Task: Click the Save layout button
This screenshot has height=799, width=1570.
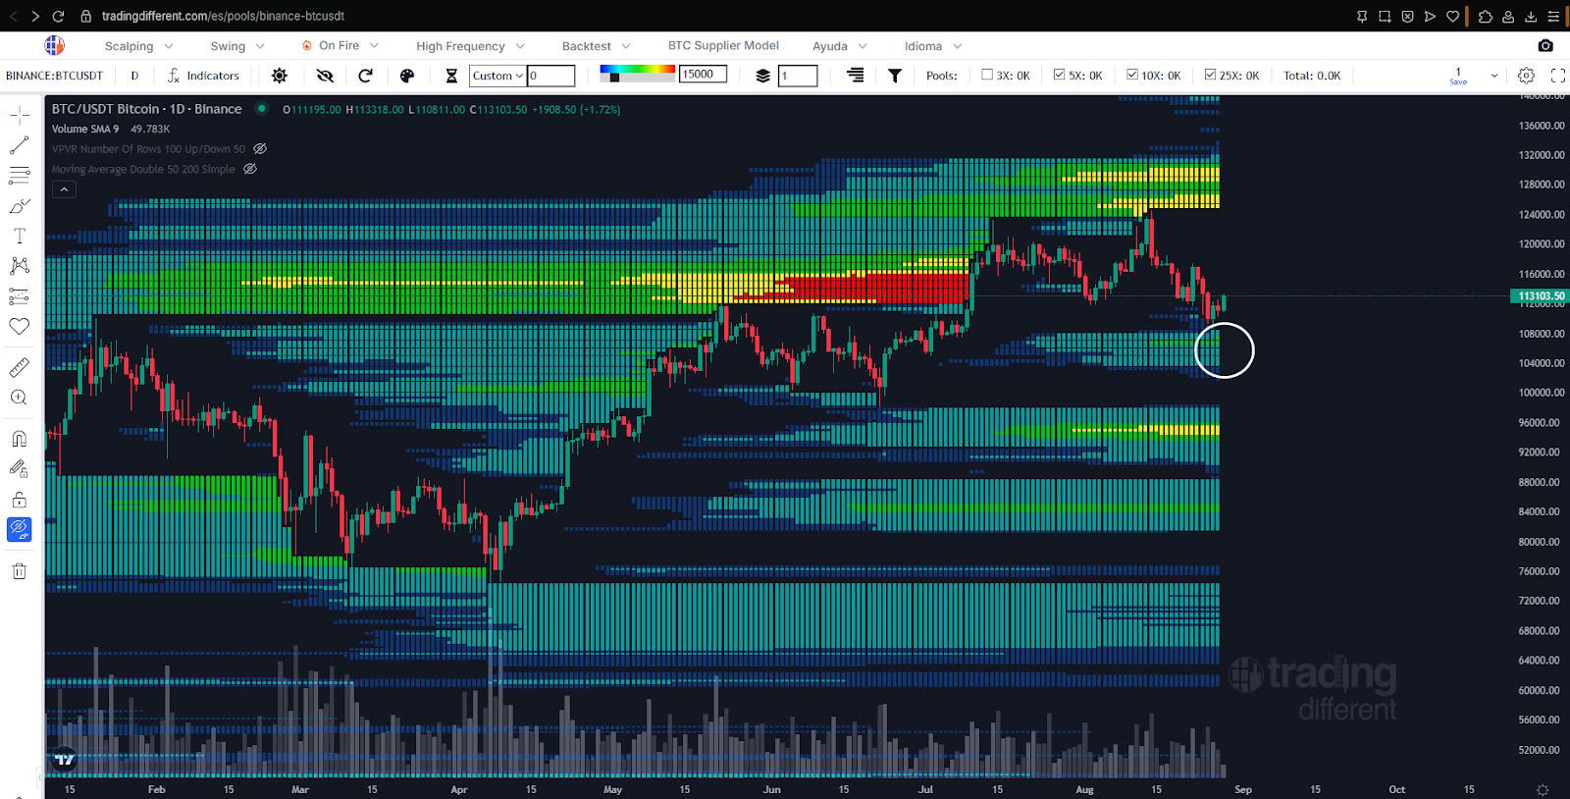Action: (x=1458, y=76)
